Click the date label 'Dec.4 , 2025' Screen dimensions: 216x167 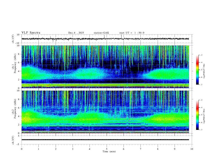(x=76, y=33)
